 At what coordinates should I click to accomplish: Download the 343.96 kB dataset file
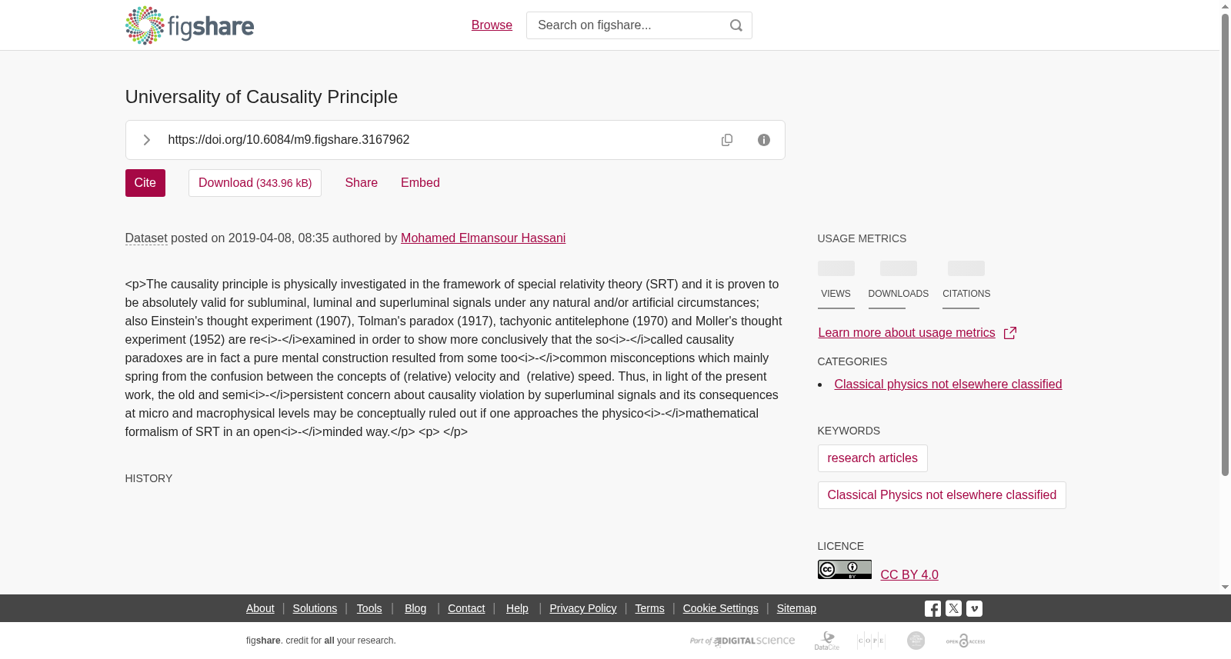coord(255,183)
